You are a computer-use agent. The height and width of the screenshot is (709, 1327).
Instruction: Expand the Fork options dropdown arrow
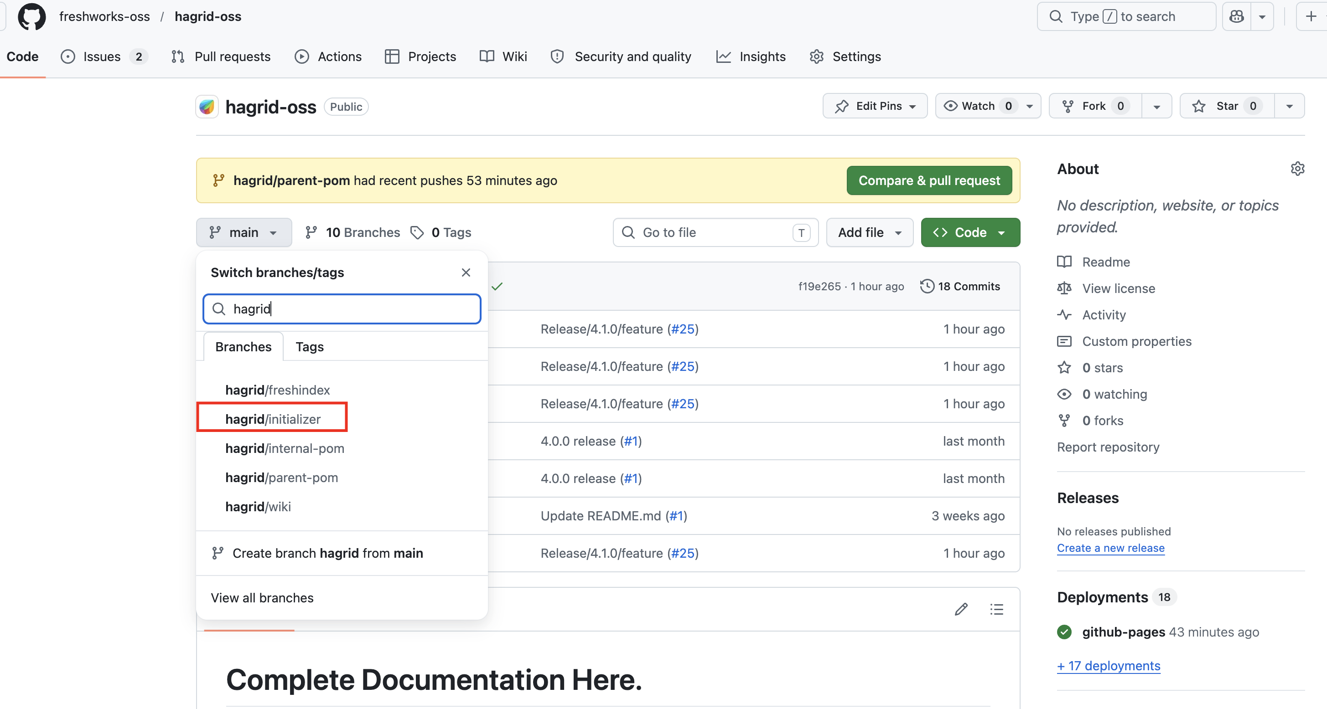[1156, 106]
